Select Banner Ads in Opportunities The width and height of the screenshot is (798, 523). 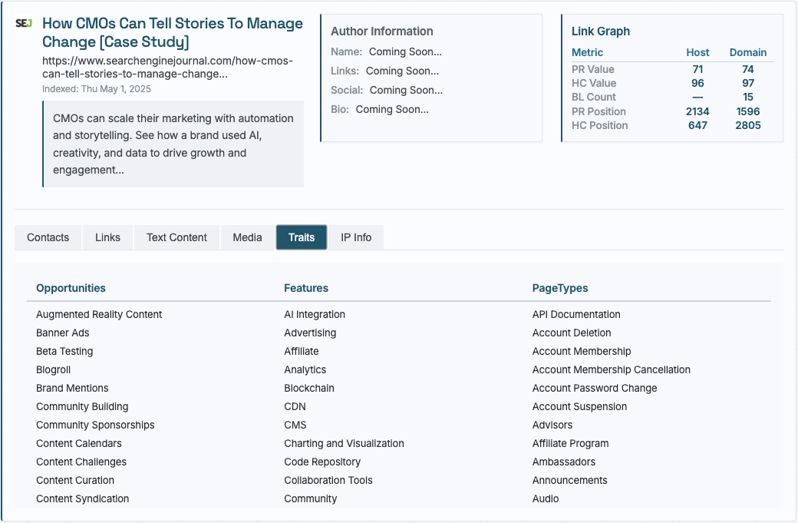[63, 333]
